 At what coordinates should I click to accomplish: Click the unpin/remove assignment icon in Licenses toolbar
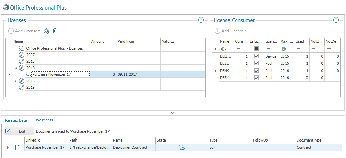[x=46, y=31]
